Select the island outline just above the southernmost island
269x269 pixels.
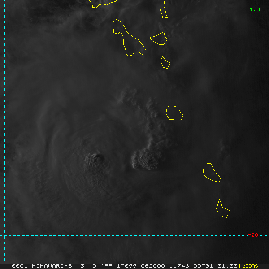pyautogui.click(x=212, y=173)
